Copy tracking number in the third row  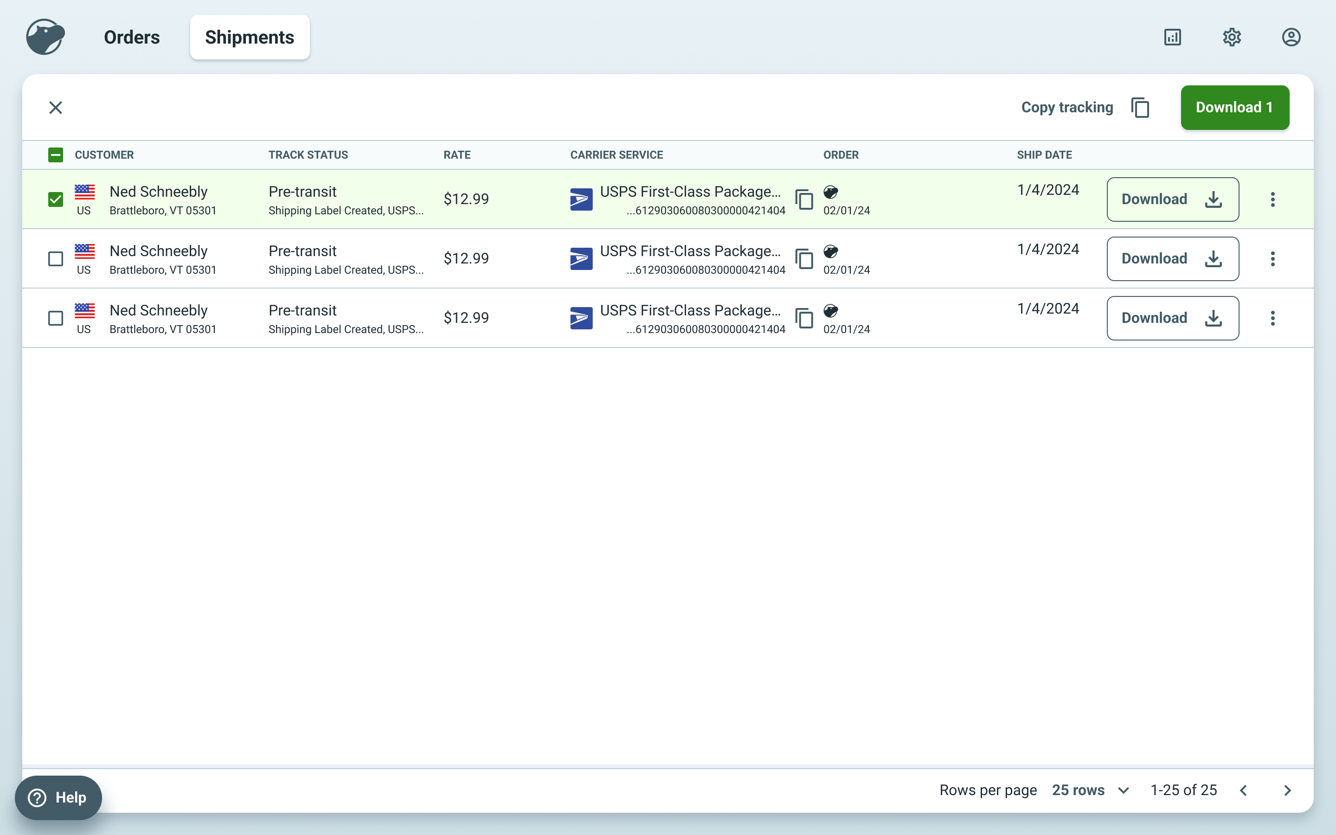pos(804,318)
